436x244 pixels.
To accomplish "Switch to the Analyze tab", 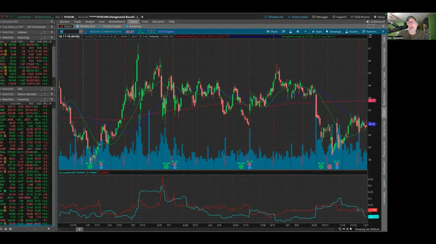I will [x=90, y=22].
